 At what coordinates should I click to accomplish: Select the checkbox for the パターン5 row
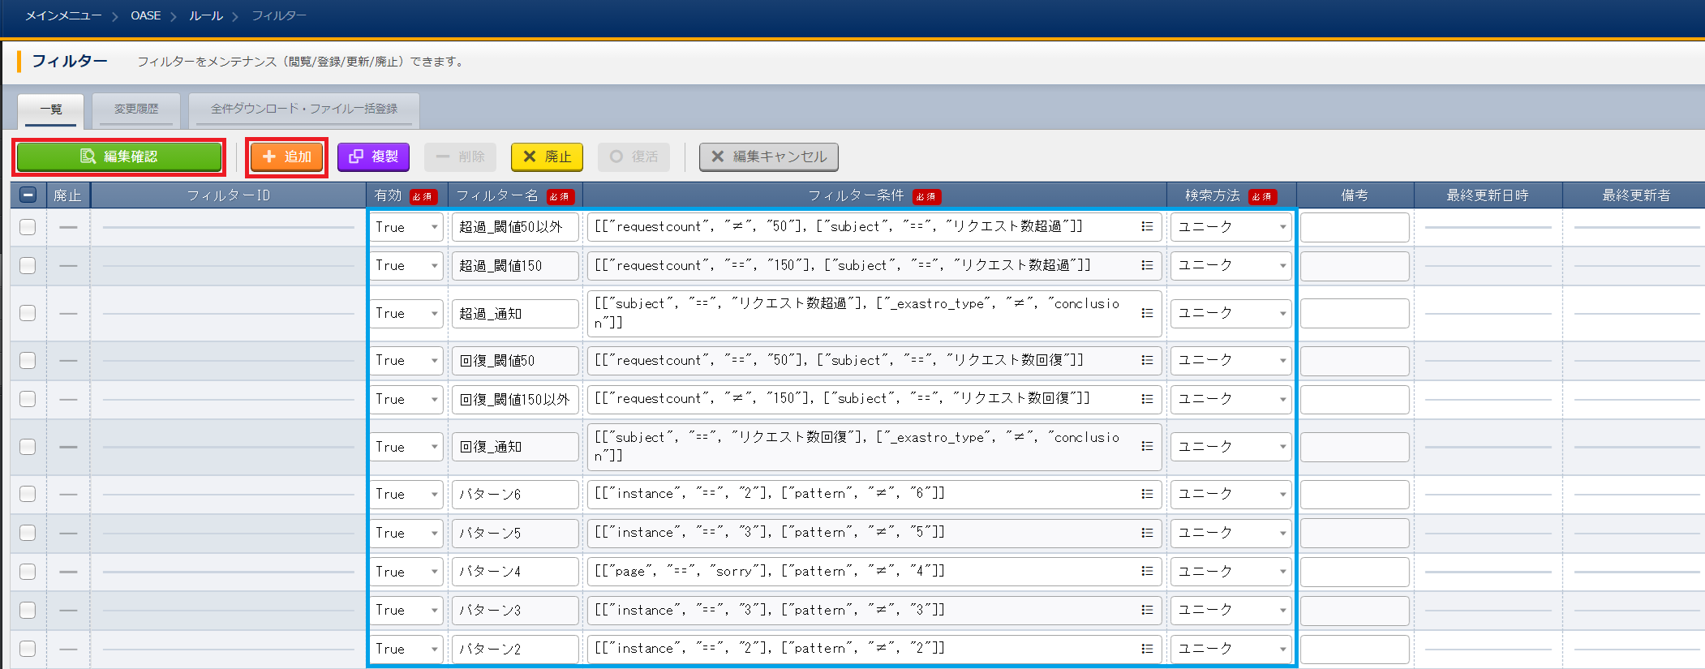pyautogui.click(x=28, y=533)
